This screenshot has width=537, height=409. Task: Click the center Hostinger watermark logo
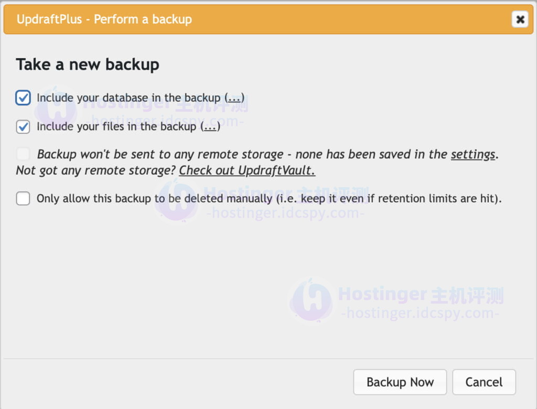(176, 200)
